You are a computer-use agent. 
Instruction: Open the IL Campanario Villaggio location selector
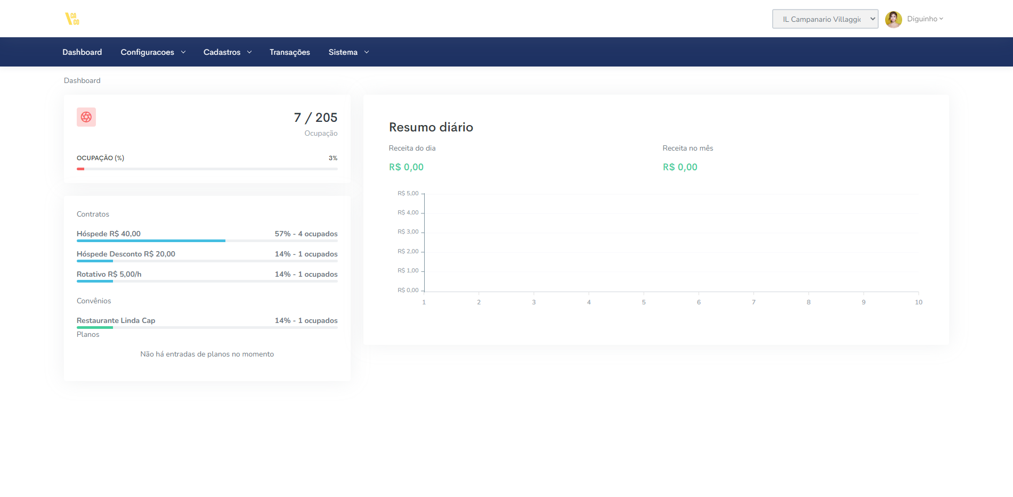[824, 19]
